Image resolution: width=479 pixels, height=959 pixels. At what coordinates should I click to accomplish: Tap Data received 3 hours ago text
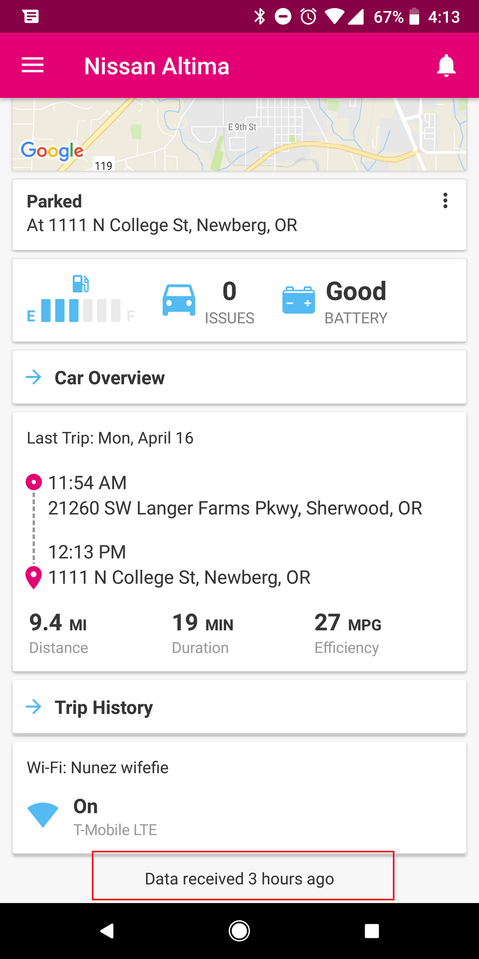239,879
